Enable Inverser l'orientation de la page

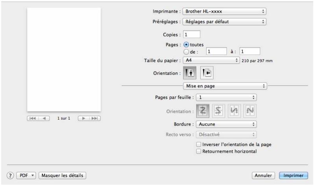click(x=199, y=144)
